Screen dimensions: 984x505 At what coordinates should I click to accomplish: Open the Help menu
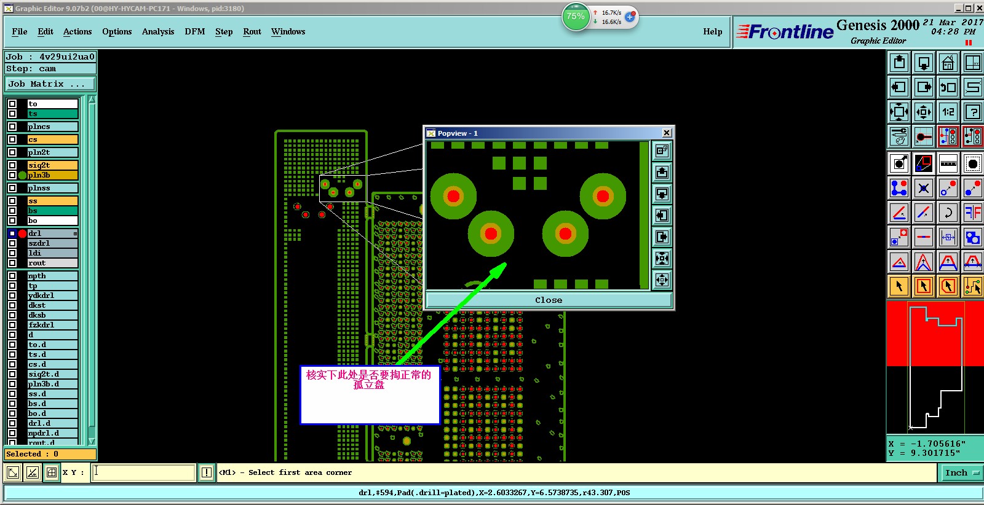(x=713, y=31)
